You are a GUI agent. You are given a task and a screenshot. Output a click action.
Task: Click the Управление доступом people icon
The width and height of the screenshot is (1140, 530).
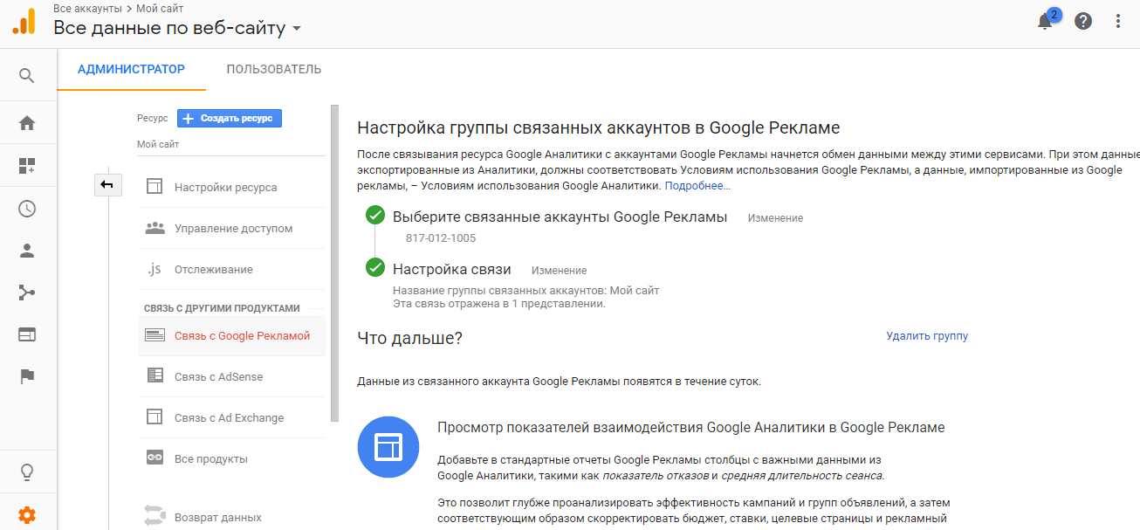[155, 228]
